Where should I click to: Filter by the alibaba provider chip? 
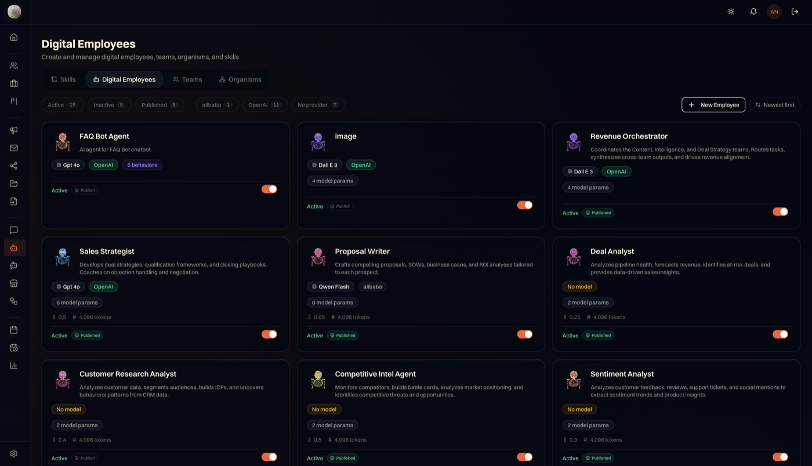pos(217,105)
